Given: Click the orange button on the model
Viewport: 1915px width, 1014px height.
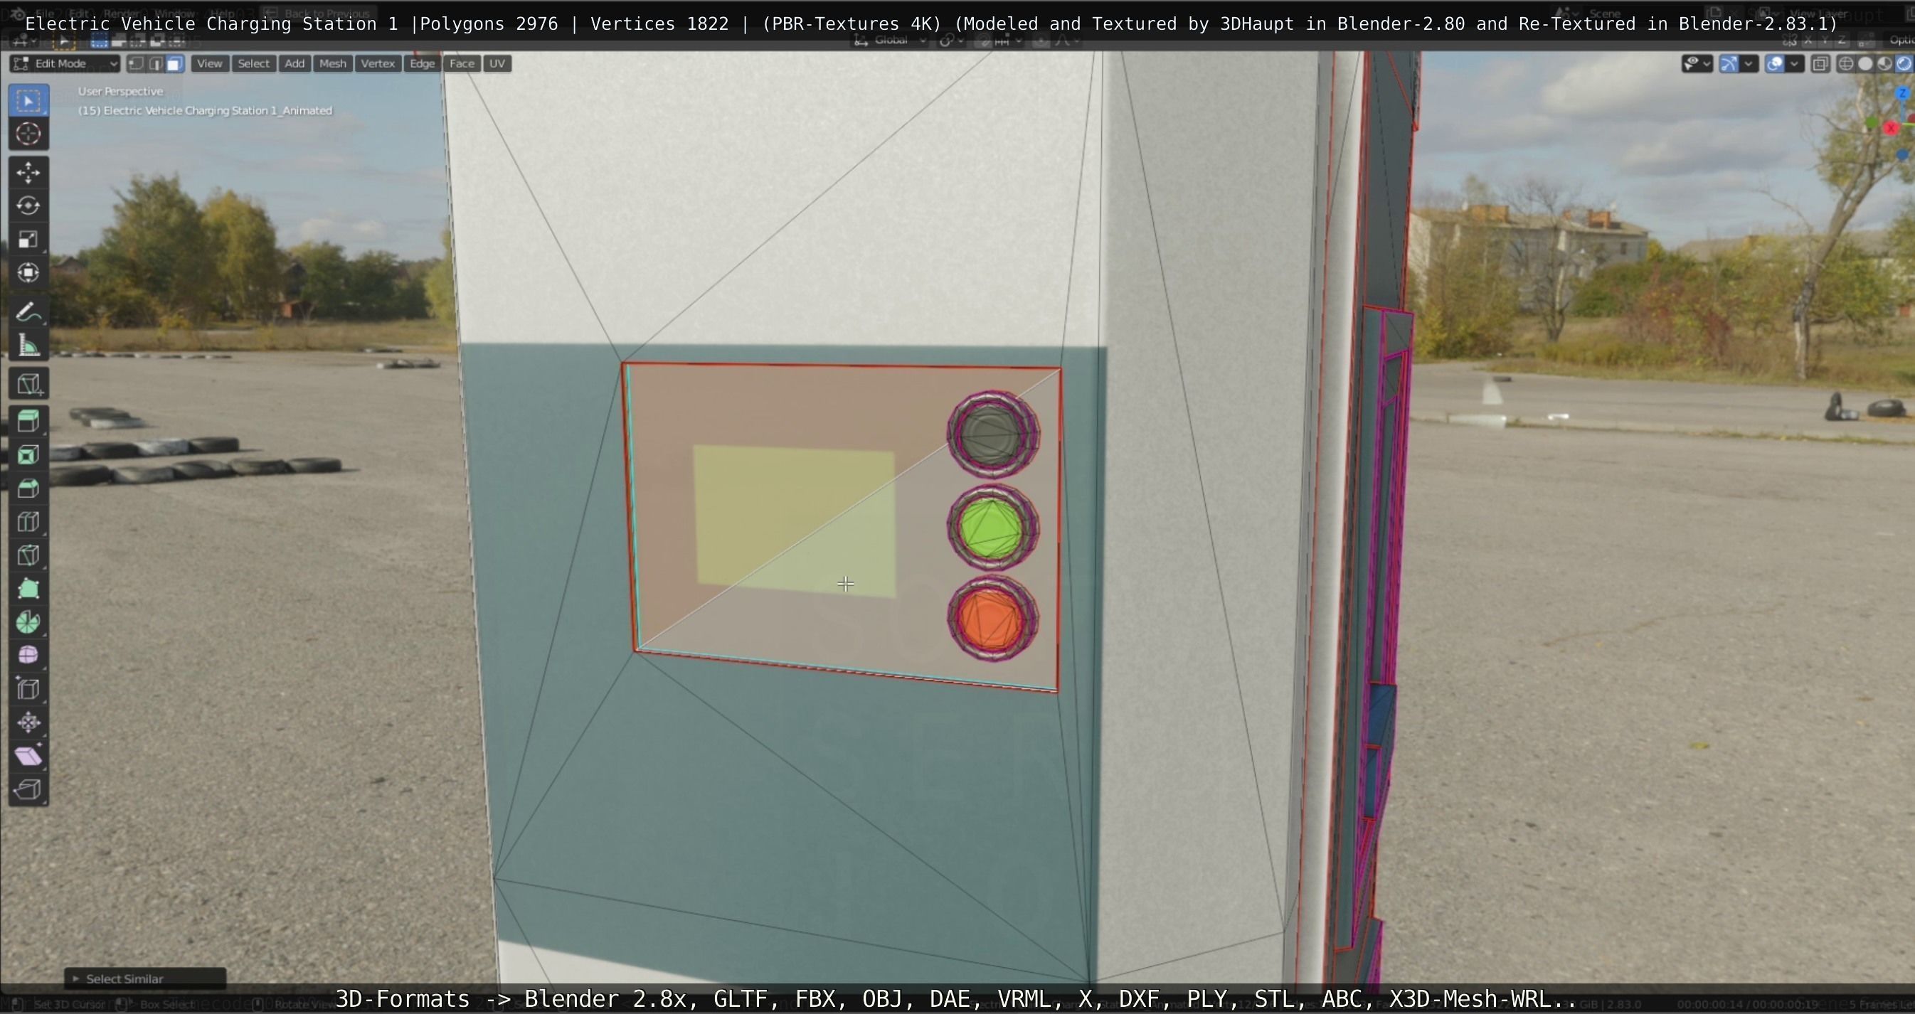Looking at the screenshot, I should tap(991, 619).
